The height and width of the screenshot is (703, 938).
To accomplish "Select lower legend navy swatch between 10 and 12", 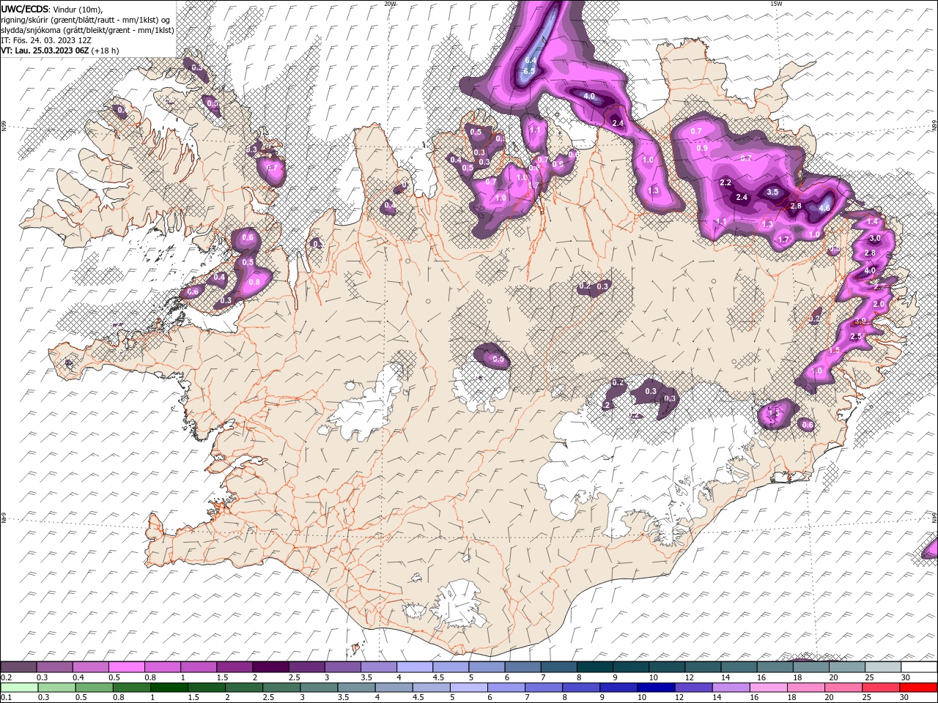I will (x=656, y=687).
